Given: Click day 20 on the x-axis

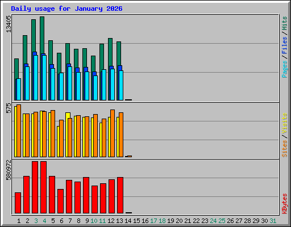Looking at the screenshot, I should click(x=179, y=221).
